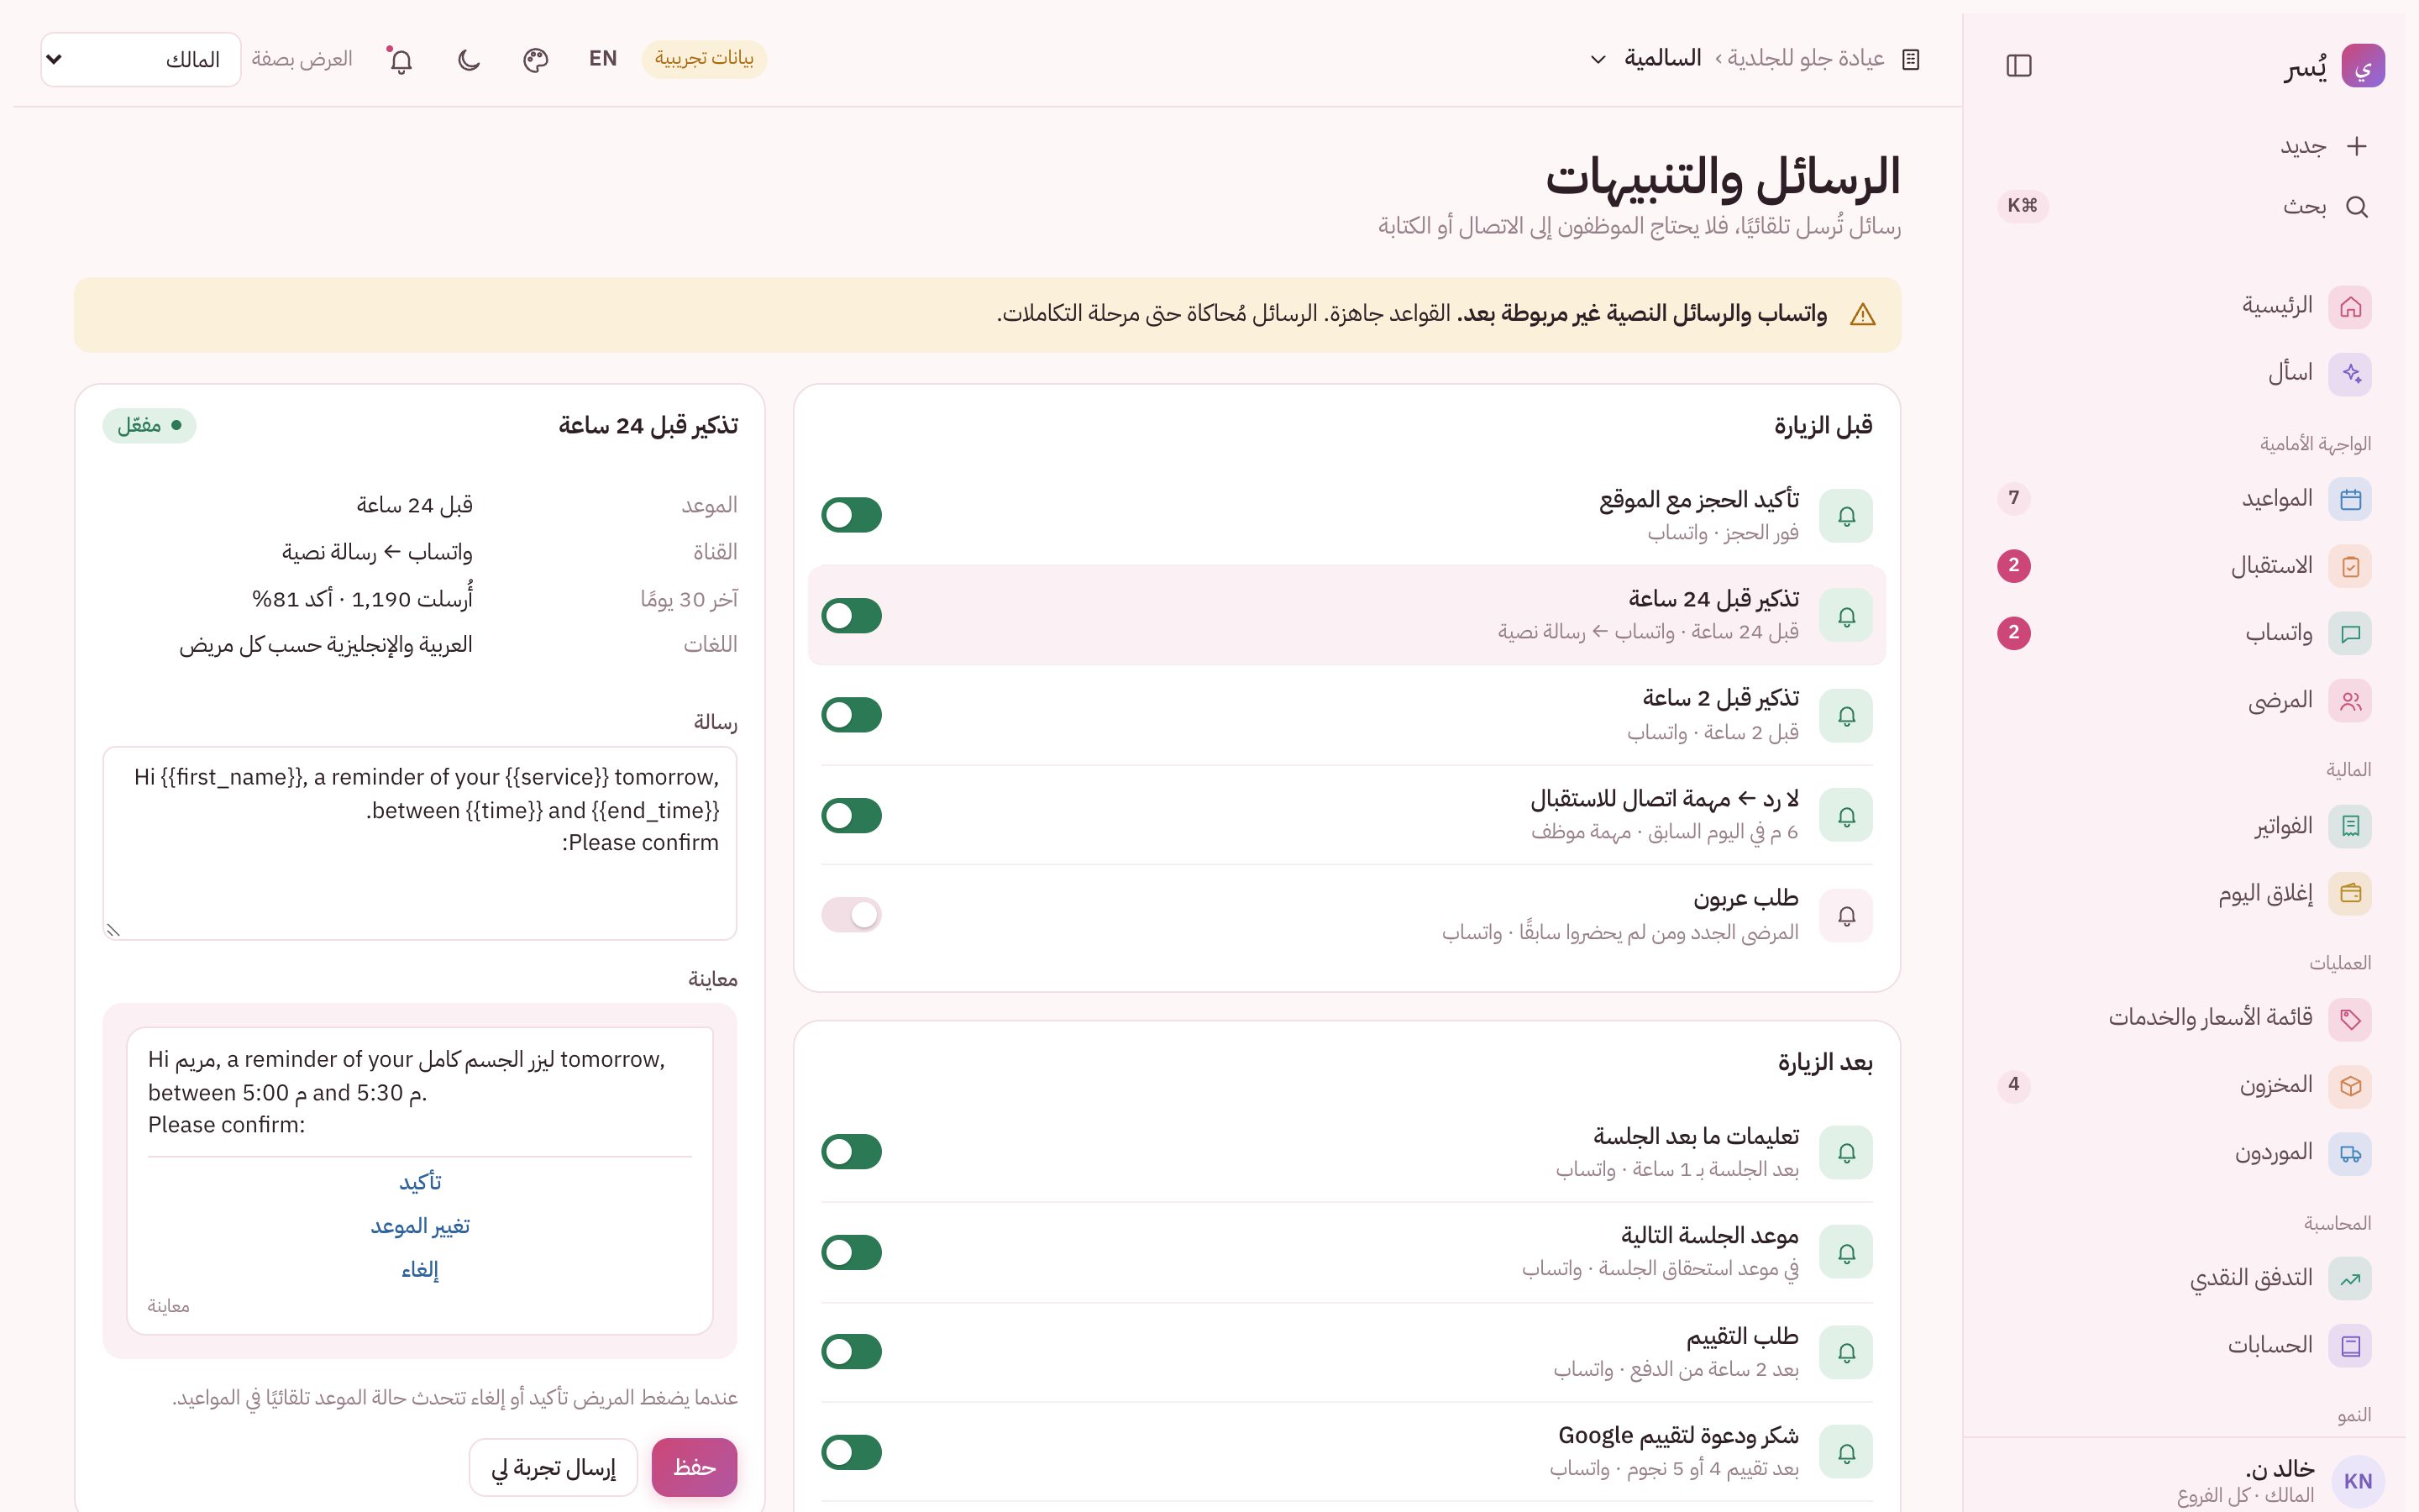Click إلغاء link in preview
2419x1512 pixels.
click(420, 1270)
